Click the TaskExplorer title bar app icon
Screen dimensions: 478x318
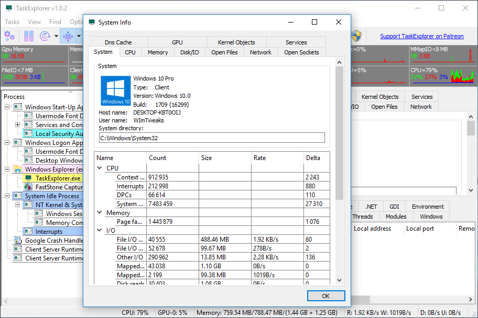point(9,8)
